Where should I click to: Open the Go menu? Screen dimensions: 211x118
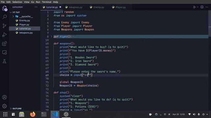click(x=33, y=2)
